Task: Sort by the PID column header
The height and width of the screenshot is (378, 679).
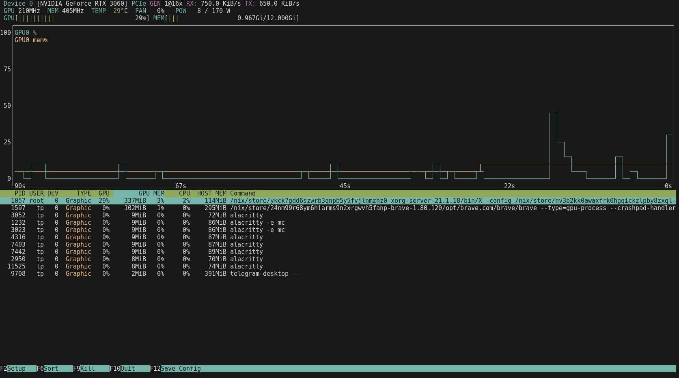Action: pos(19,193)
